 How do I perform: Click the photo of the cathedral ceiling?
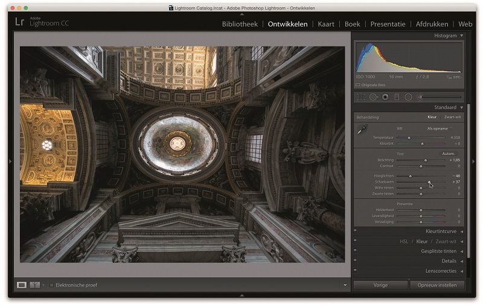182,154
